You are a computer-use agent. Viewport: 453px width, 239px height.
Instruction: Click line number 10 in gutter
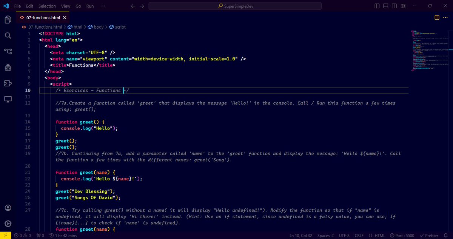pos(28,90)
